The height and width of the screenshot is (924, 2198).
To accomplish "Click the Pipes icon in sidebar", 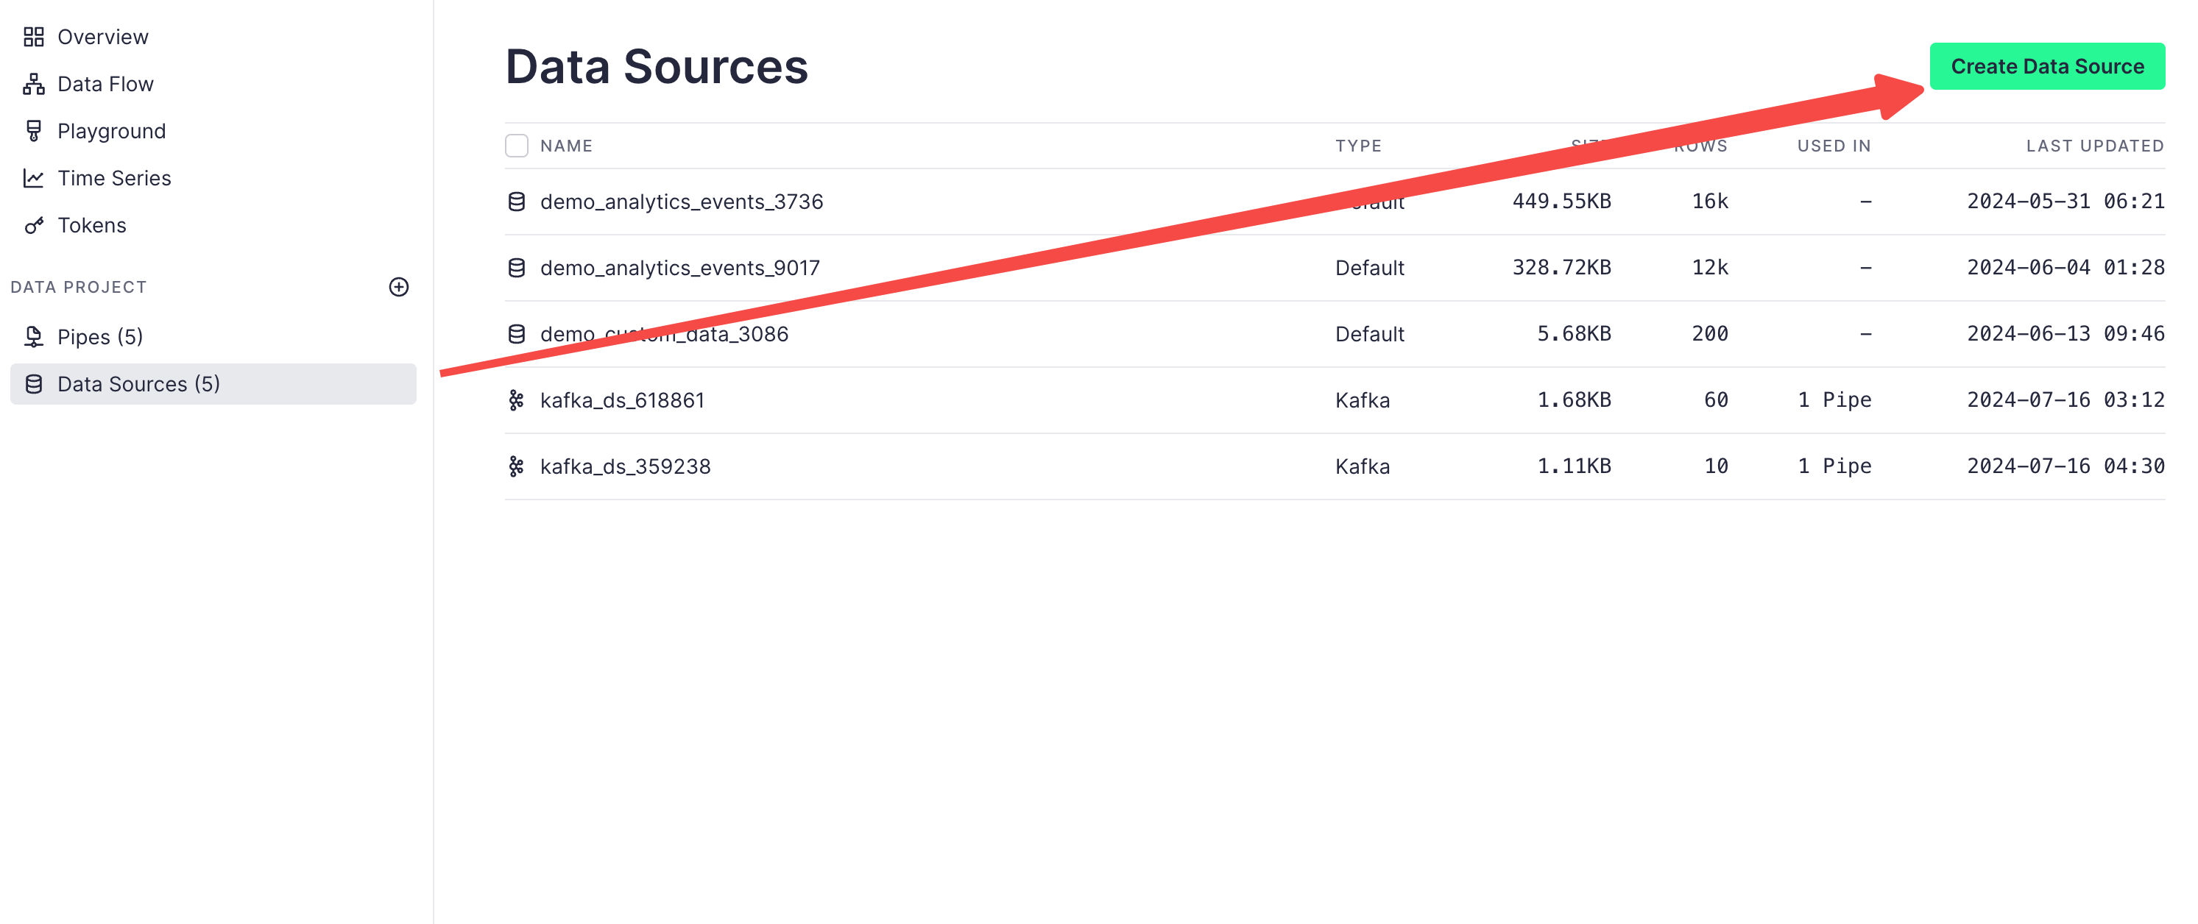I will 33,337.
